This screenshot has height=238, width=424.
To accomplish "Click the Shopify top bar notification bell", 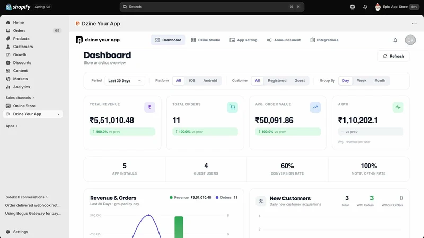I will [365, 7].
